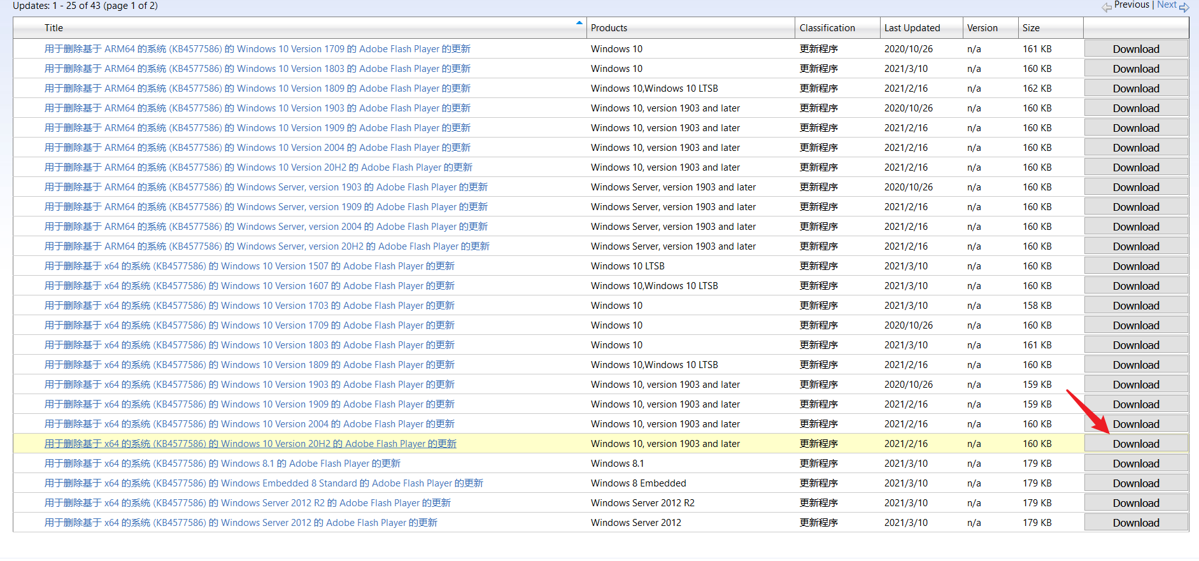Click the Next page arrow icon
Viewport: 1199px width, 561px height.
click(1184, 6)
